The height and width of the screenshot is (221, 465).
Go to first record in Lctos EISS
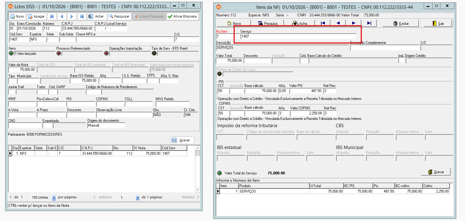coord(52,16)
